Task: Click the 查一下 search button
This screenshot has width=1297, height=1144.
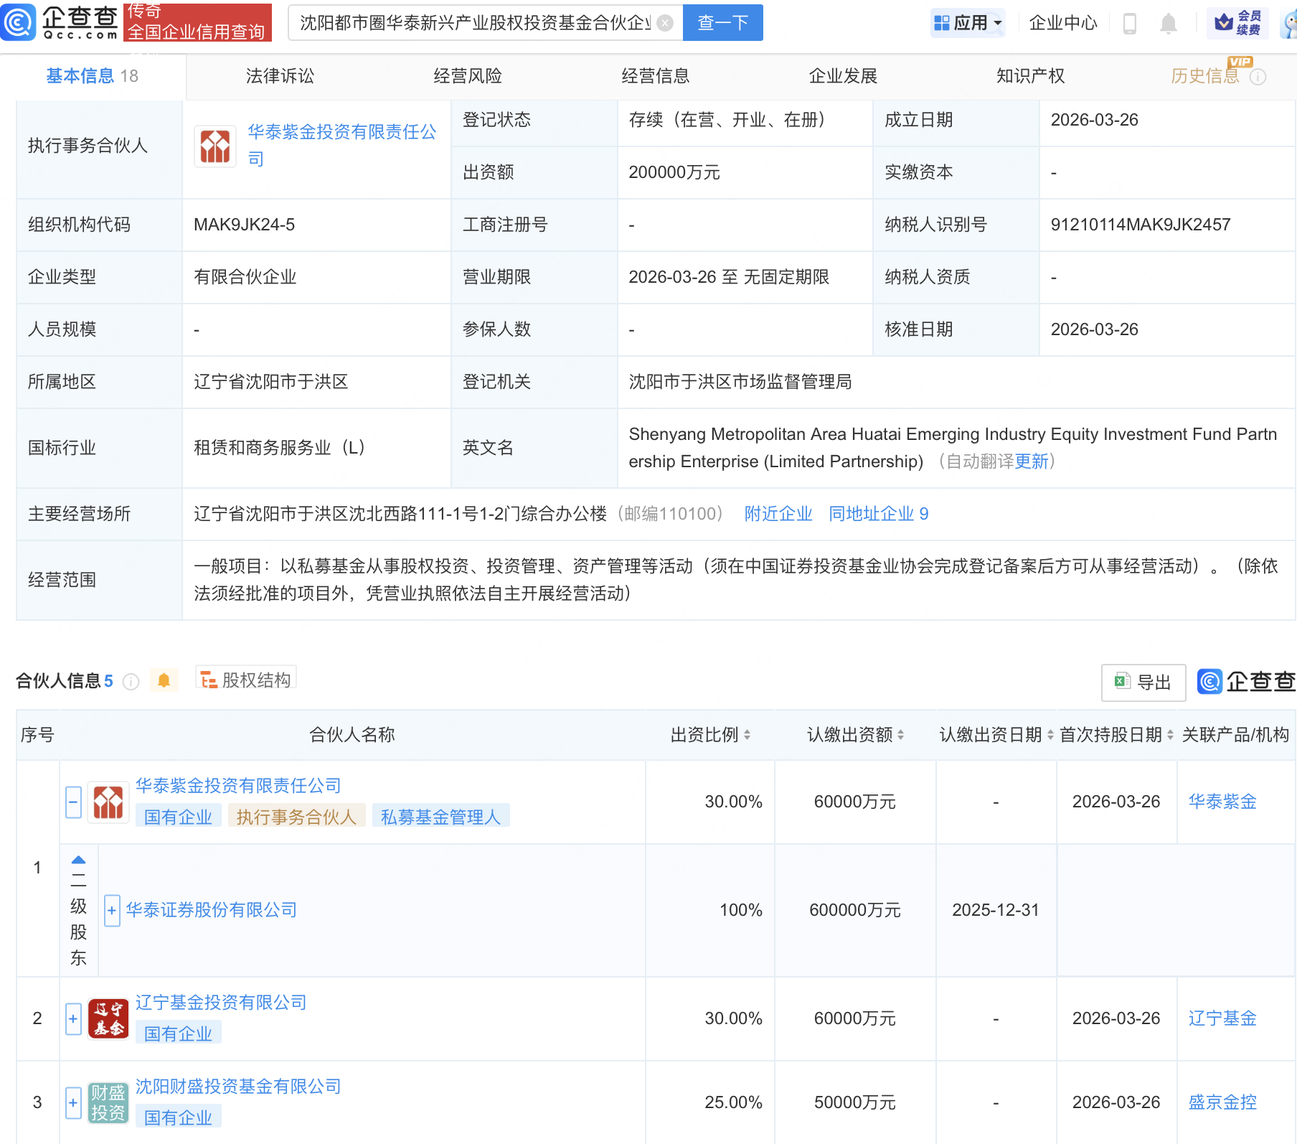Action: pyautogui.click(x=722, y=23)
